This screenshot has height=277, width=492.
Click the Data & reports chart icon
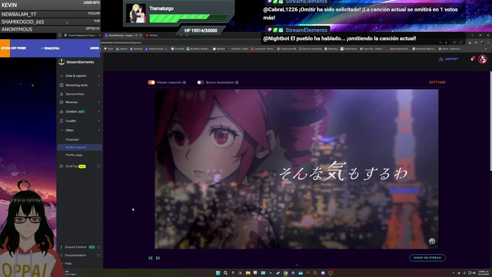pyautogui.click(x=61, y=76)
